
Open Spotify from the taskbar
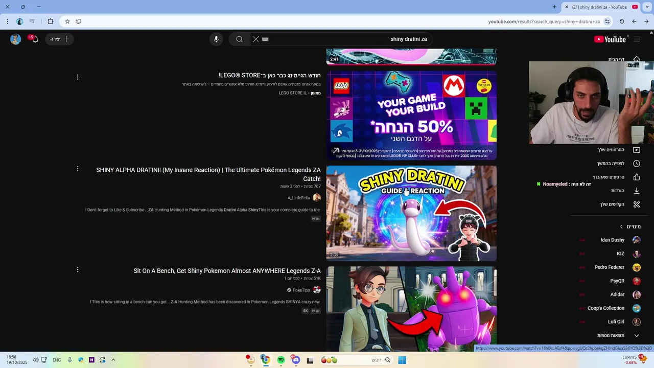click(281, 360)
